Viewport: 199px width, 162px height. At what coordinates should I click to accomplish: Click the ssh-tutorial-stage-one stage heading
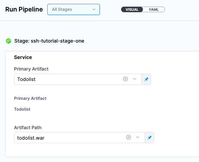tap(49, 41)
